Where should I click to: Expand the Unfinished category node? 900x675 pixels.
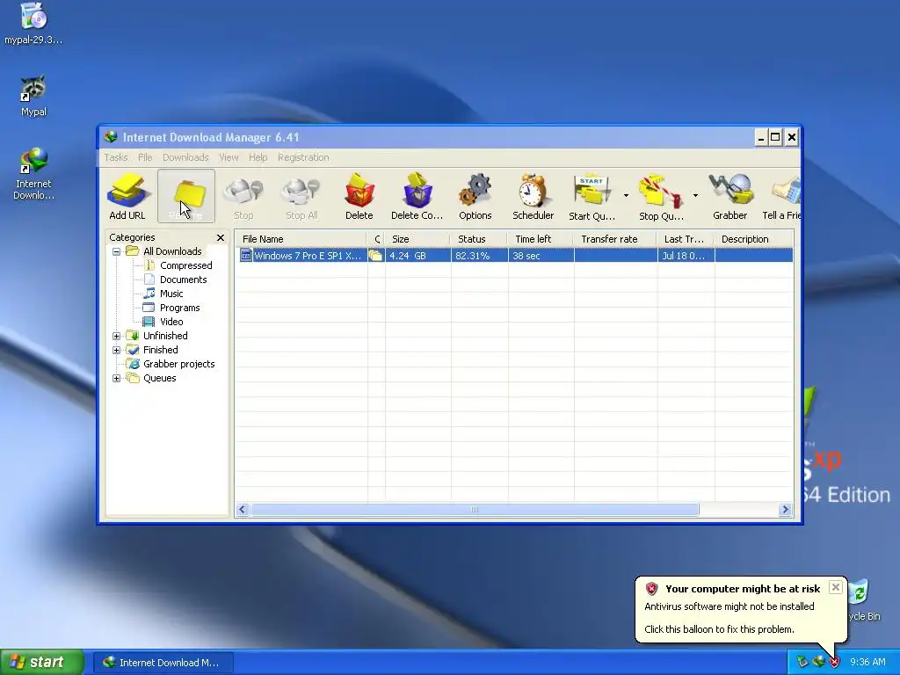117,336
